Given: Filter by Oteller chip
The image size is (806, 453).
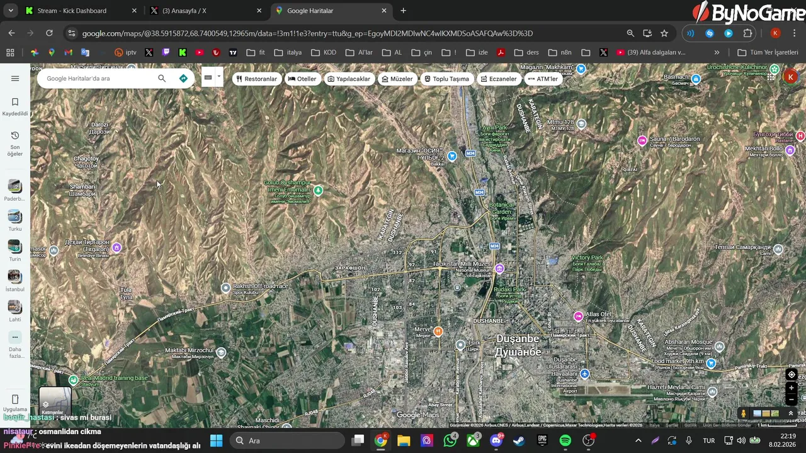Looking at the screenshot, I should click(302, 79).
